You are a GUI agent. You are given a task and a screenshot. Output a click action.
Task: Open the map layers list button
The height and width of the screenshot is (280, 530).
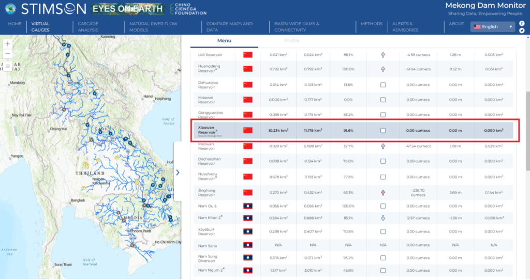[8, 66]
